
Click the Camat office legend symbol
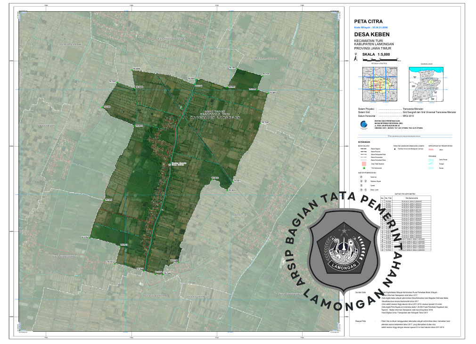coord(361,185)
